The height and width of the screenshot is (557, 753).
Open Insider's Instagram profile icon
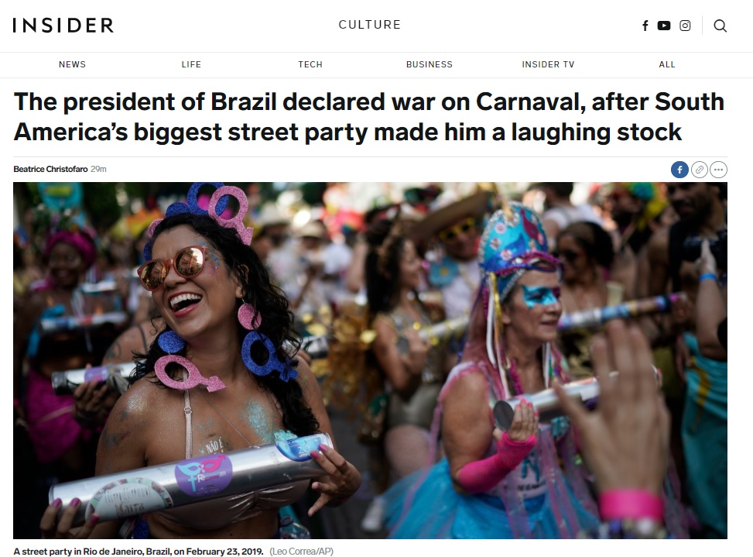(x=686, y=26)
